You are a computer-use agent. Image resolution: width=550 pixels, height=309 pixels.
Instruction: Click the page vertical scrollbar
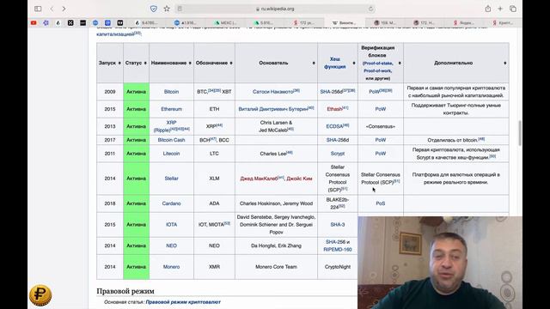click(x=519, y=133)
